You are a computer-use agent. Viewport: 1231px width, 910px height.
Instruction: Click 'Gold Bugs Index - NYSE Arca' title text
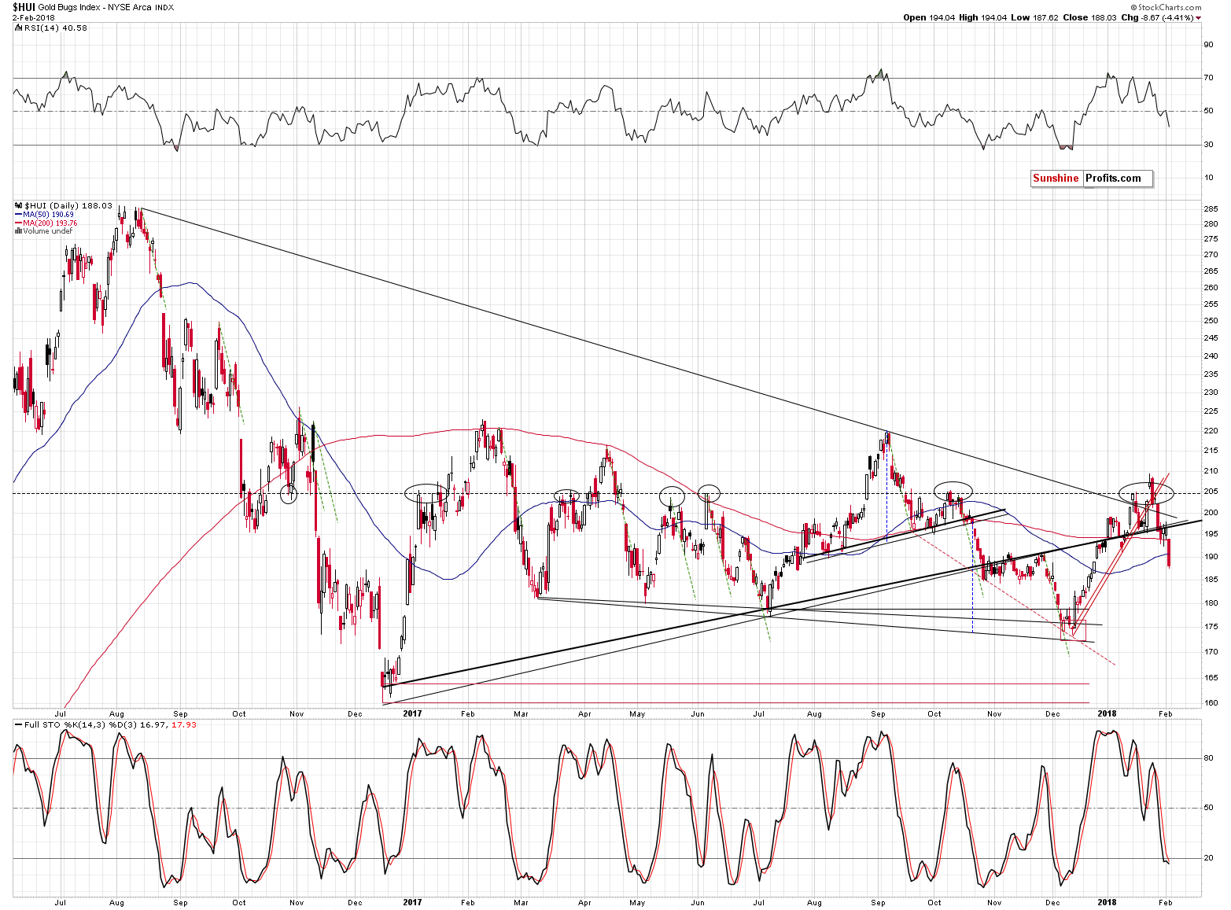coord(94,8)
